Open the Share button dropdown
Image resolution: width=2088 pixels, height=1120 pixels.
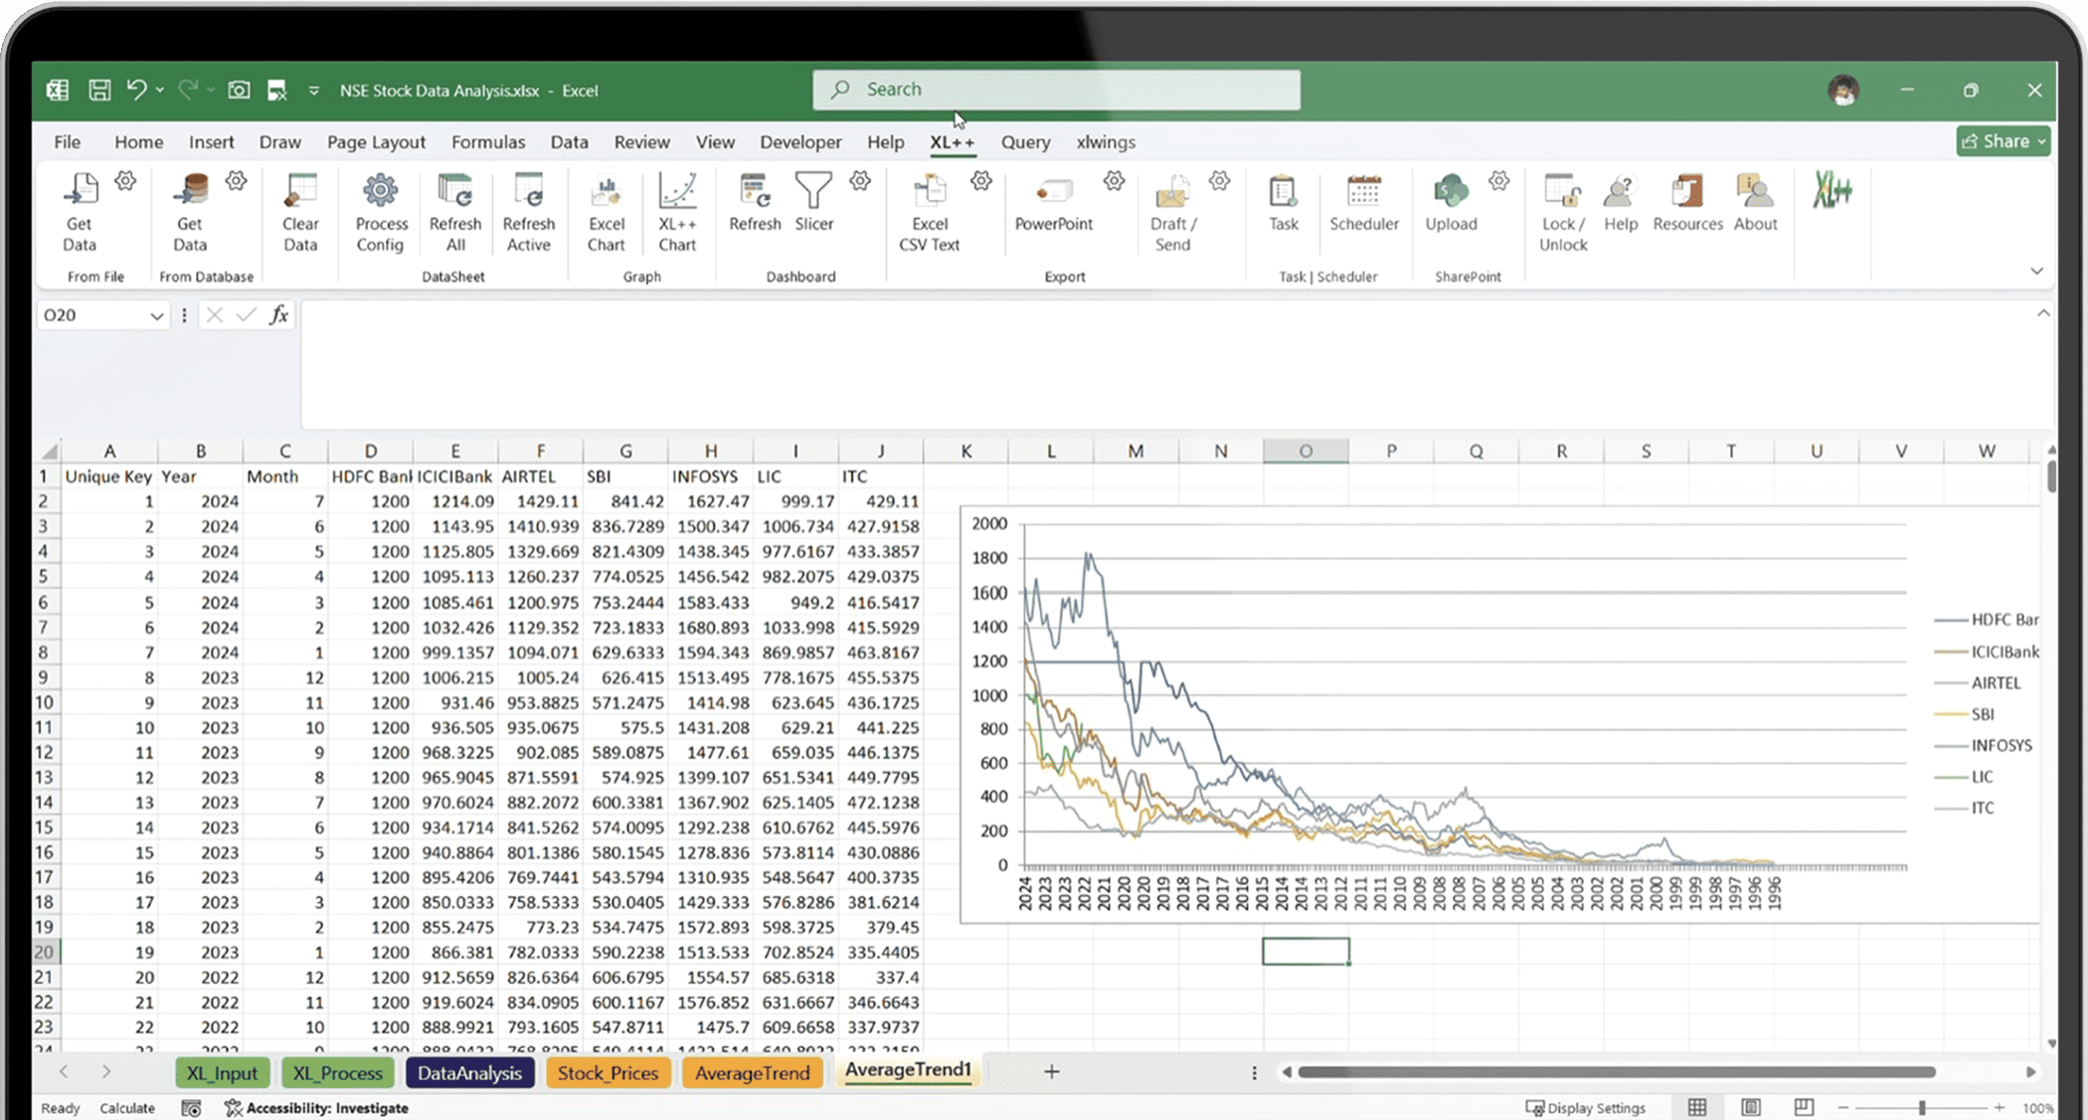point(2041,142)
